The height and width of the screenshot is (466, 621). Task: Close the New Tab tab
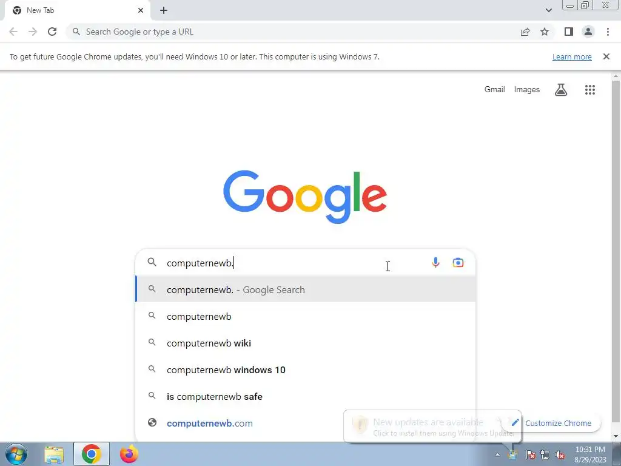(141, 10)
